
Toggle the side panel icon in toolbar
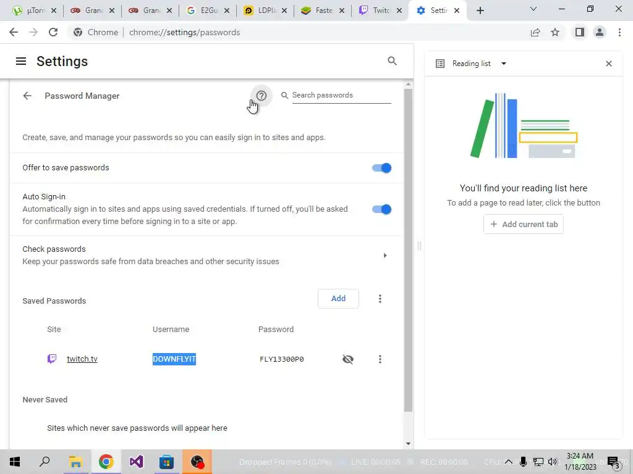click(580, 32)
